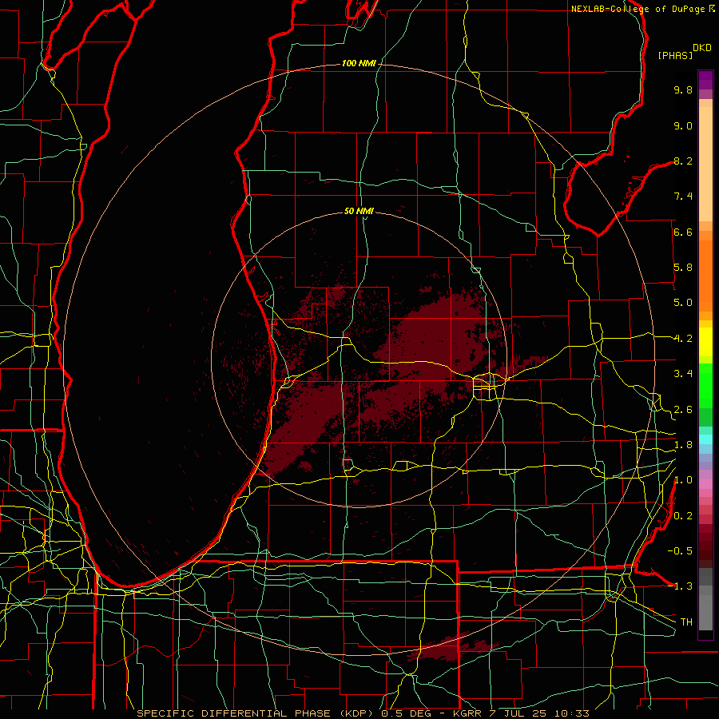Image resolution: width=719 pixels, height=719 pixels.
Task: Click the yellow color bar segment
Action: coord(705,342)
